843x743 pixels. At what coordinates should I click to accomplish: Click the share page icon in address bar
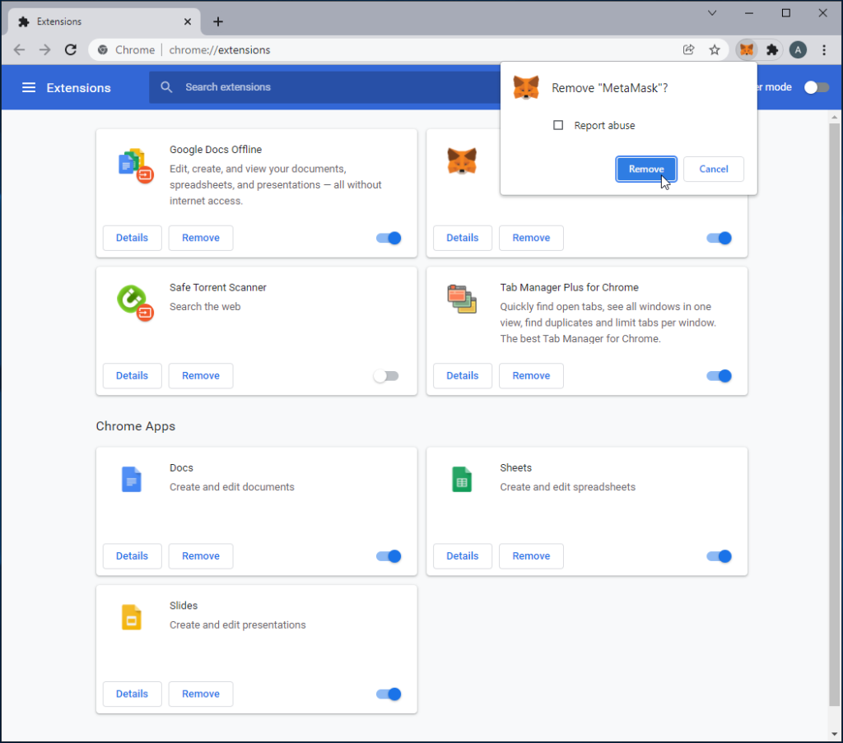tap(689, 50)
